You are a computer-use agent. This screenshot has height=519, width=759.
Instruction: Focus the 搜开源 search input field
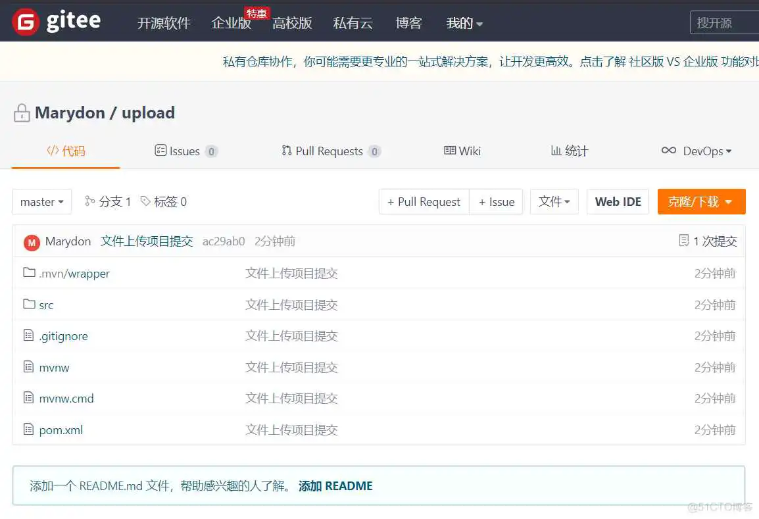[x=723, y=23]
